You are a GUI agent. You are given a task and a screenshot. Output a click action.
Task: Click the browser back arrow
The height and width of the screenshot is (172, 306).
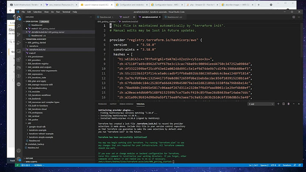11,10
